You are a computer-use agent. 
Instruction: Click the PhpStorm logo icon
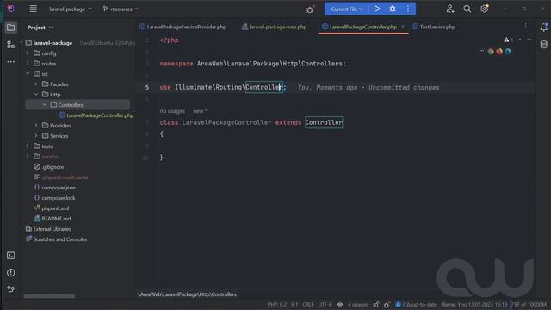[x=11, y=9]
